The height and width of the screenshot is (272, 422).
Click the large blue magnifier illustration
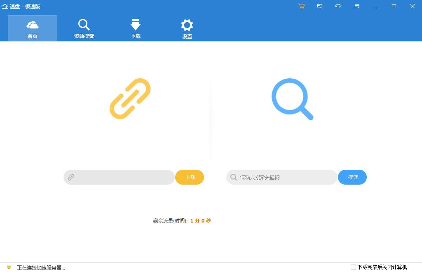292,99
